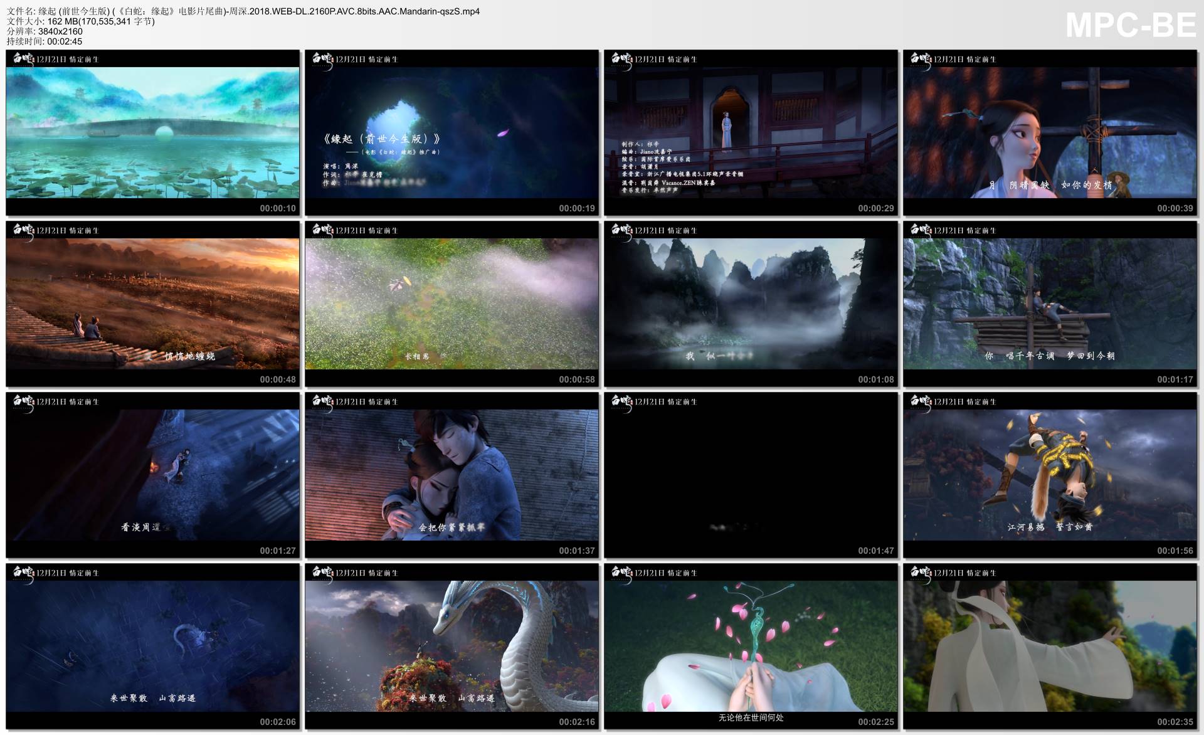Select the thumbnail at 00:00:39
1204x735 pixels.
click(1050, 132)
